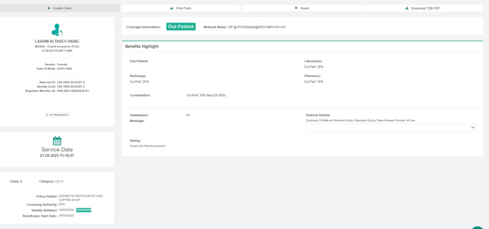The image size is (489, 229).
Task: Click the network name OP @ PCP&SpRef text
Action: tap(257, 27)
